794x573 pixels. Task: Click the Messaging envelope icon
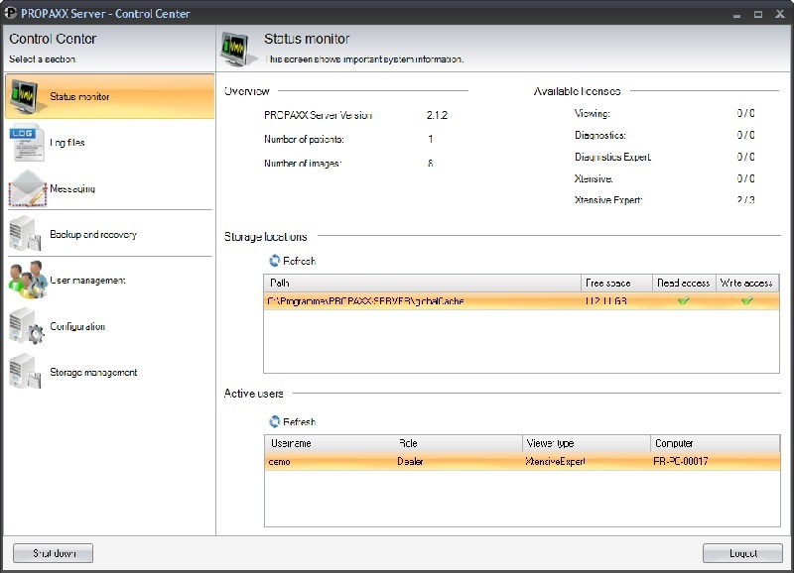click(27, 188)
